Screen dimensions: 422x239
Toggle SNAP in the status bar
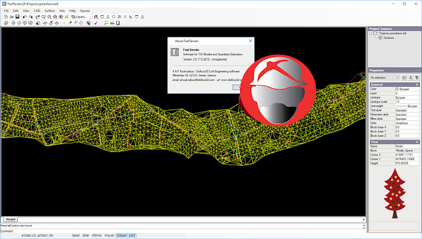click(x=76, y=236)
